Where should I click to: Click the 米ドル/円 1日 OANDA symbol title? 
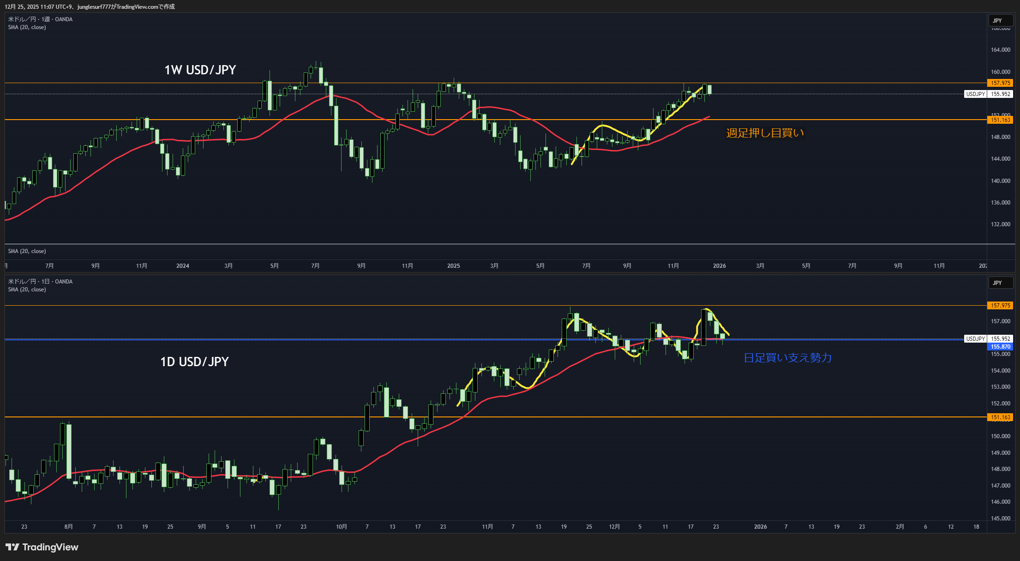(40, 282)
